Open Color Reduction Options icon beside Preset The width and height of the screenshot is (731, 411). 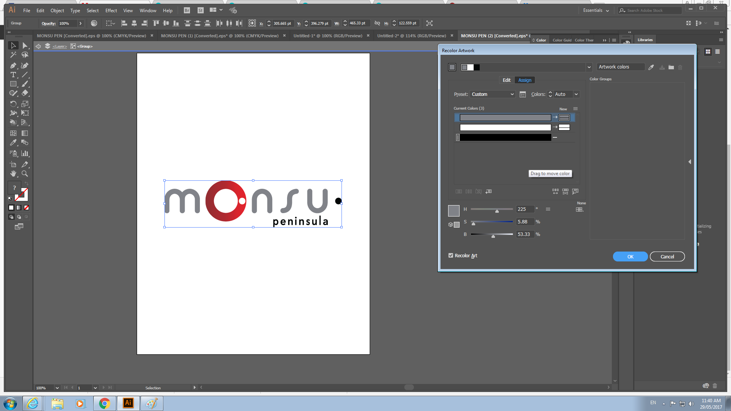523,94
